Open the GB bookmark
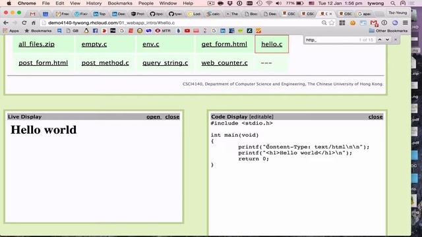This screenshot has width=422, height=237. pyautogui.click(x=73, y=31)
